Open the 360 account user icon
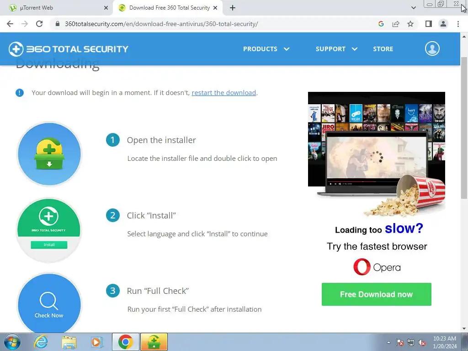 click(x=432, y=48)
